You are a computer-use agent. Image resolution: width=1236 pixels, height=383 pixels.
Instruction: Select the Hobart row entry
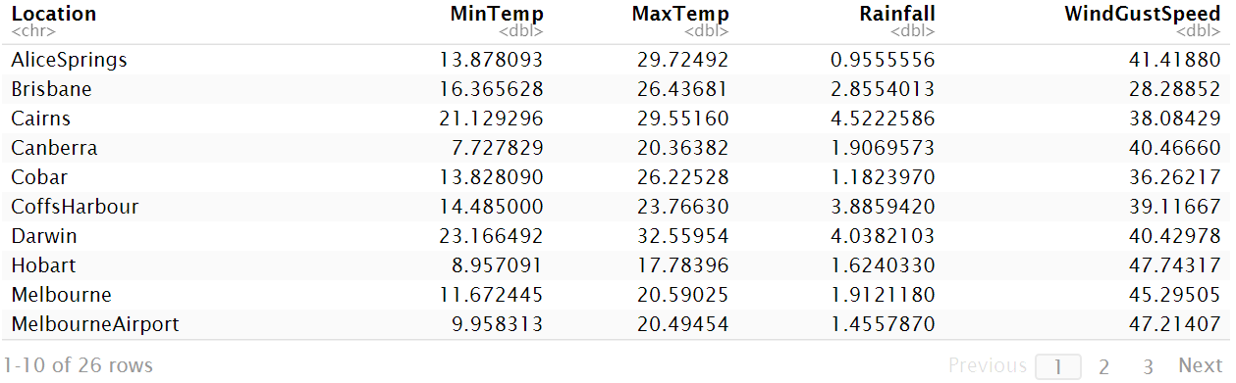pos(617,265)
